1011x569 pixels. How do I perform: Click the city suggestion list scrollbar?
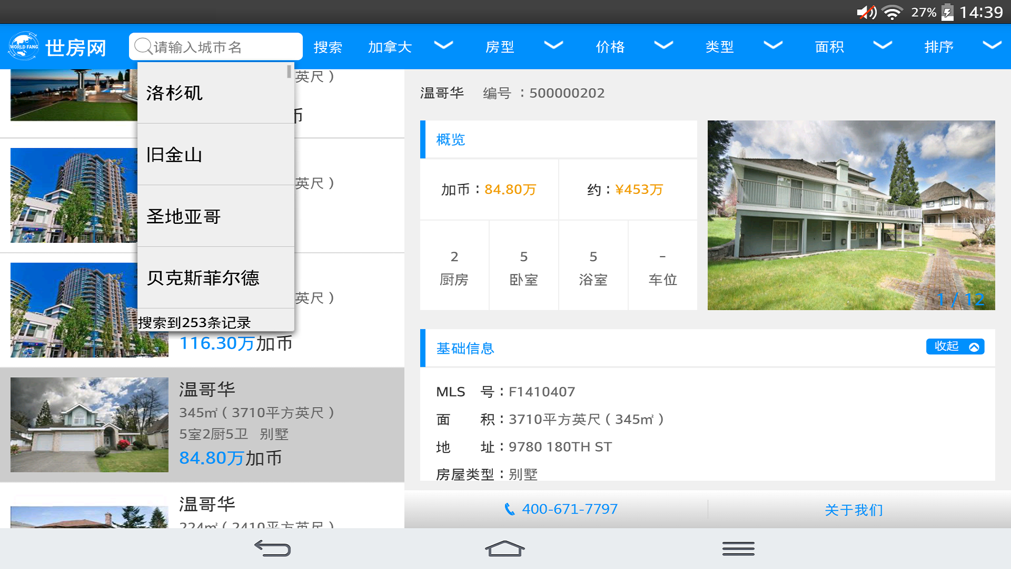click(x=289, y=71)
